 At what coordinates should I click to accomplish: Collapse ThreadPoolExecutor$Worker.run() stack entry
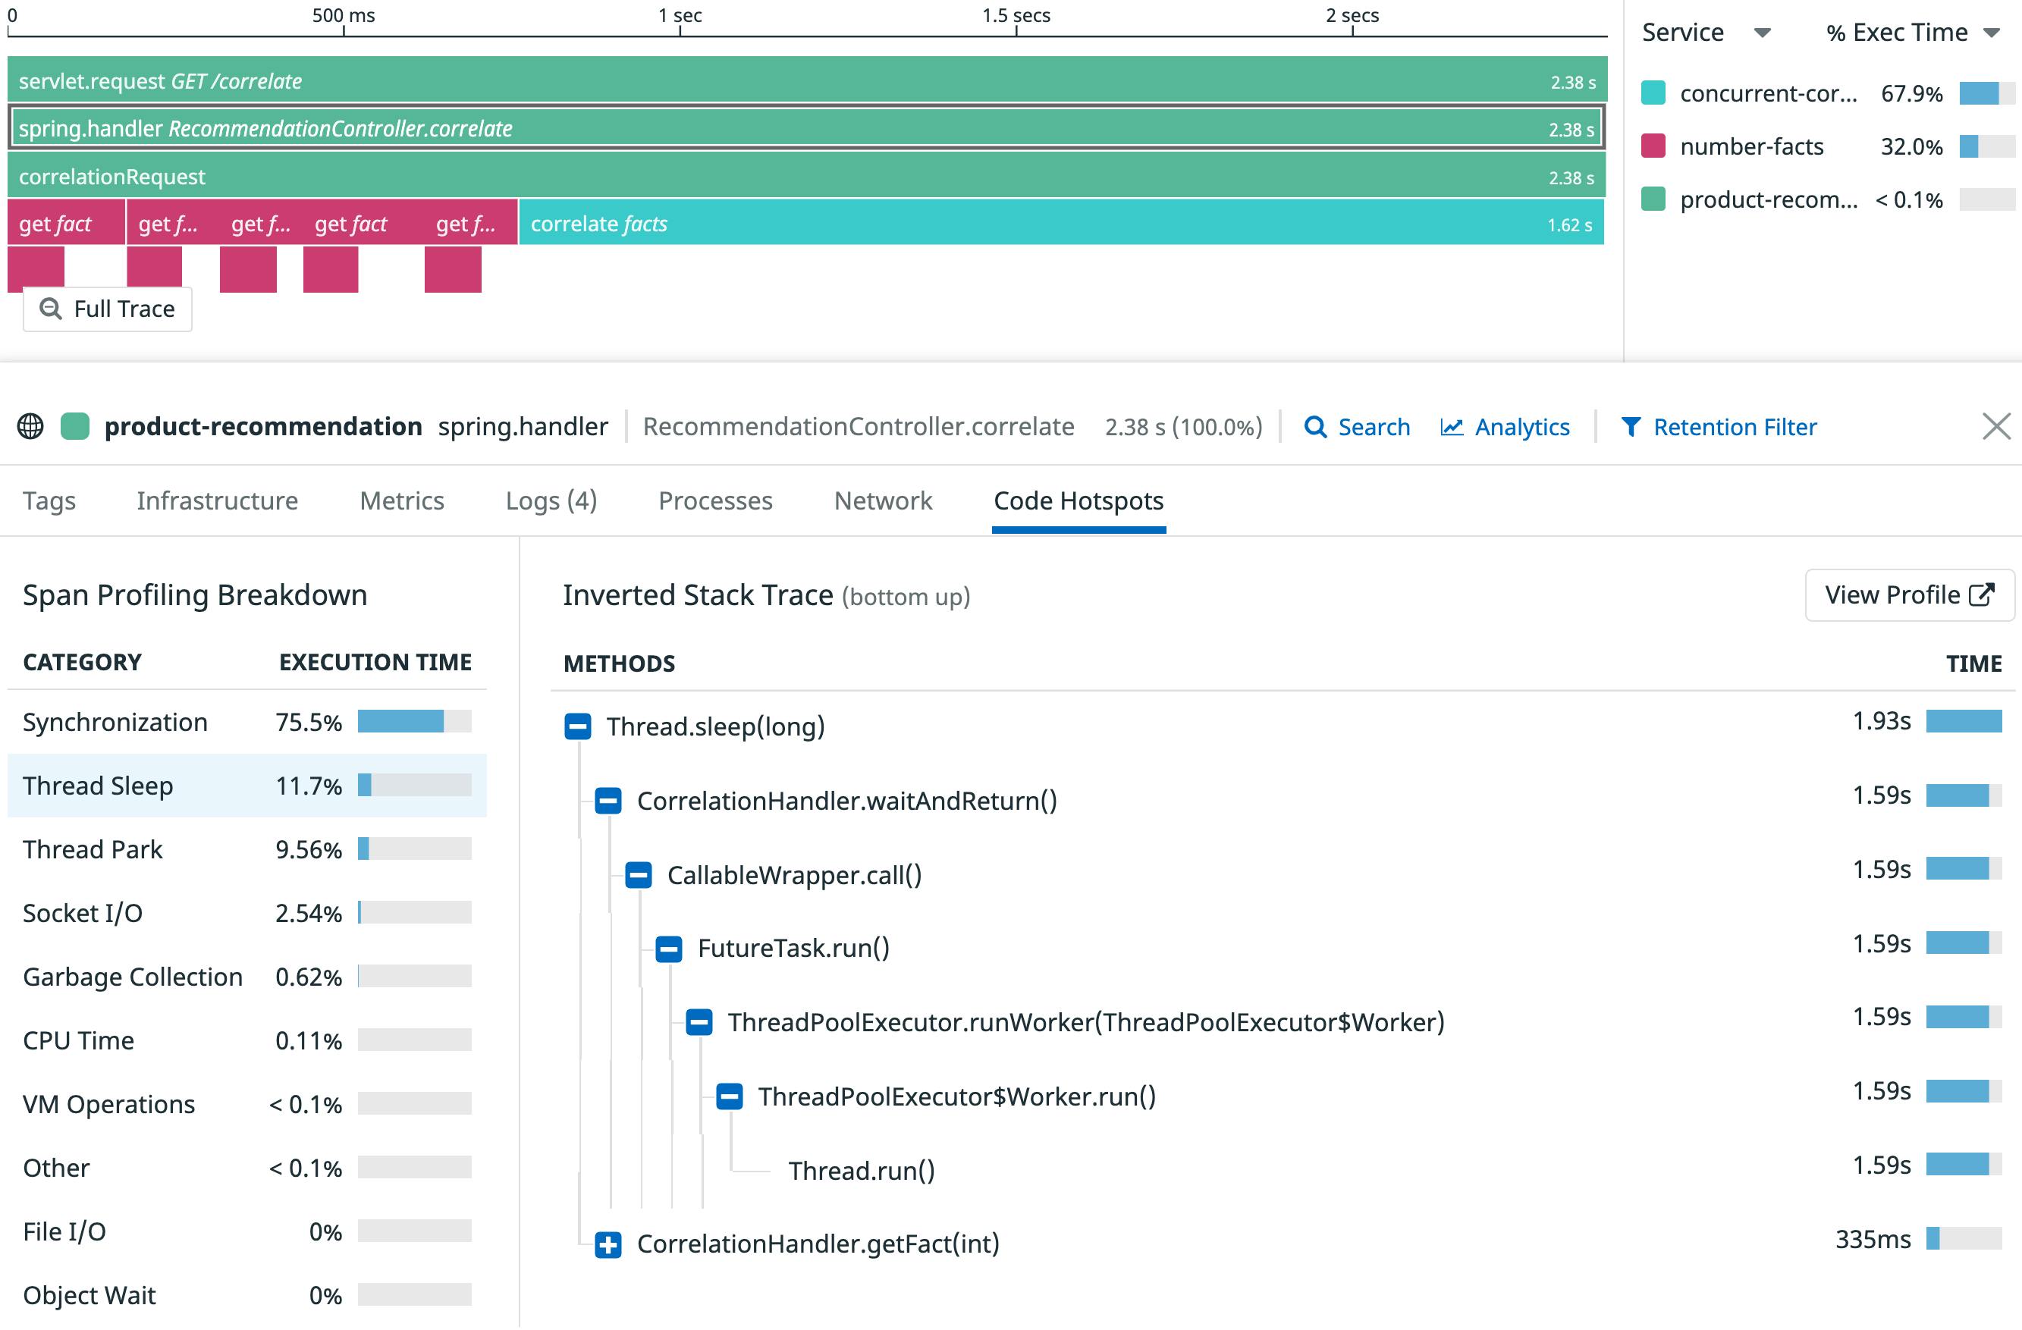[729, 1096]
